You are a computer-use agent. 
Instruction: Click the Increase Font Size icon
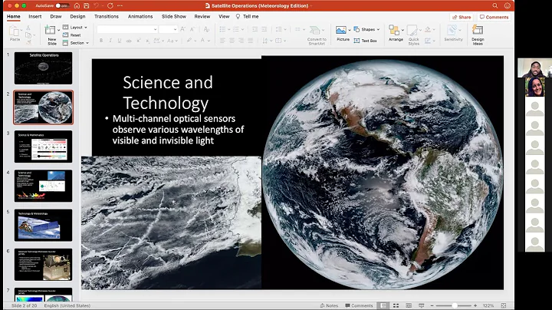182,29
